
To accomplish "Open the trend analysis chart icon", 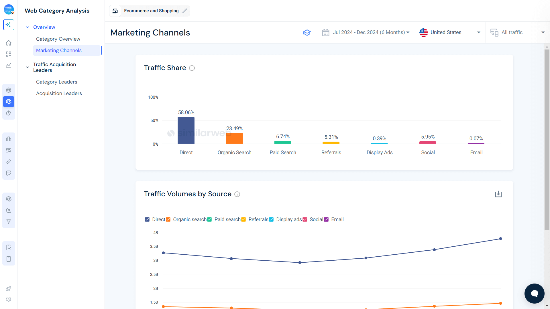I will 9,66.
